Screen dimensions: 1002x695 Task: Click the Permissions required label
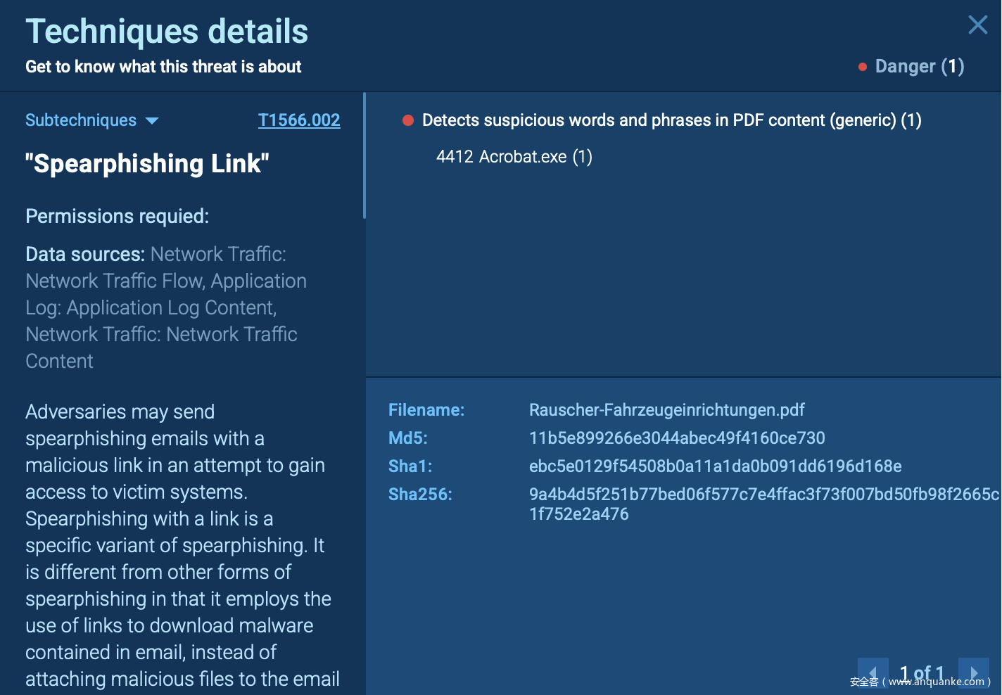(117, 216)
